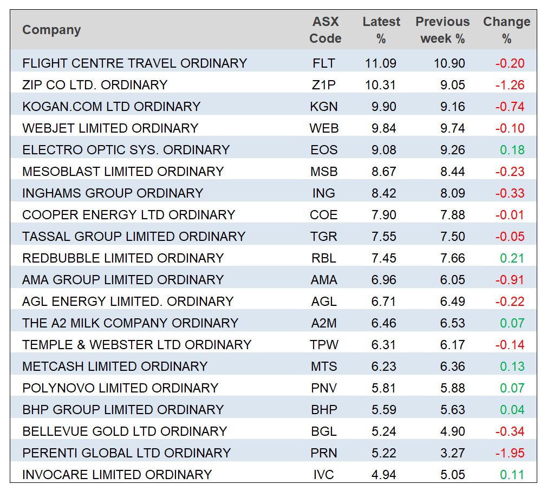The height and width of the screenshot is (491, 547).
Task: Click the ASX Code column header
Action: [325, 30]
